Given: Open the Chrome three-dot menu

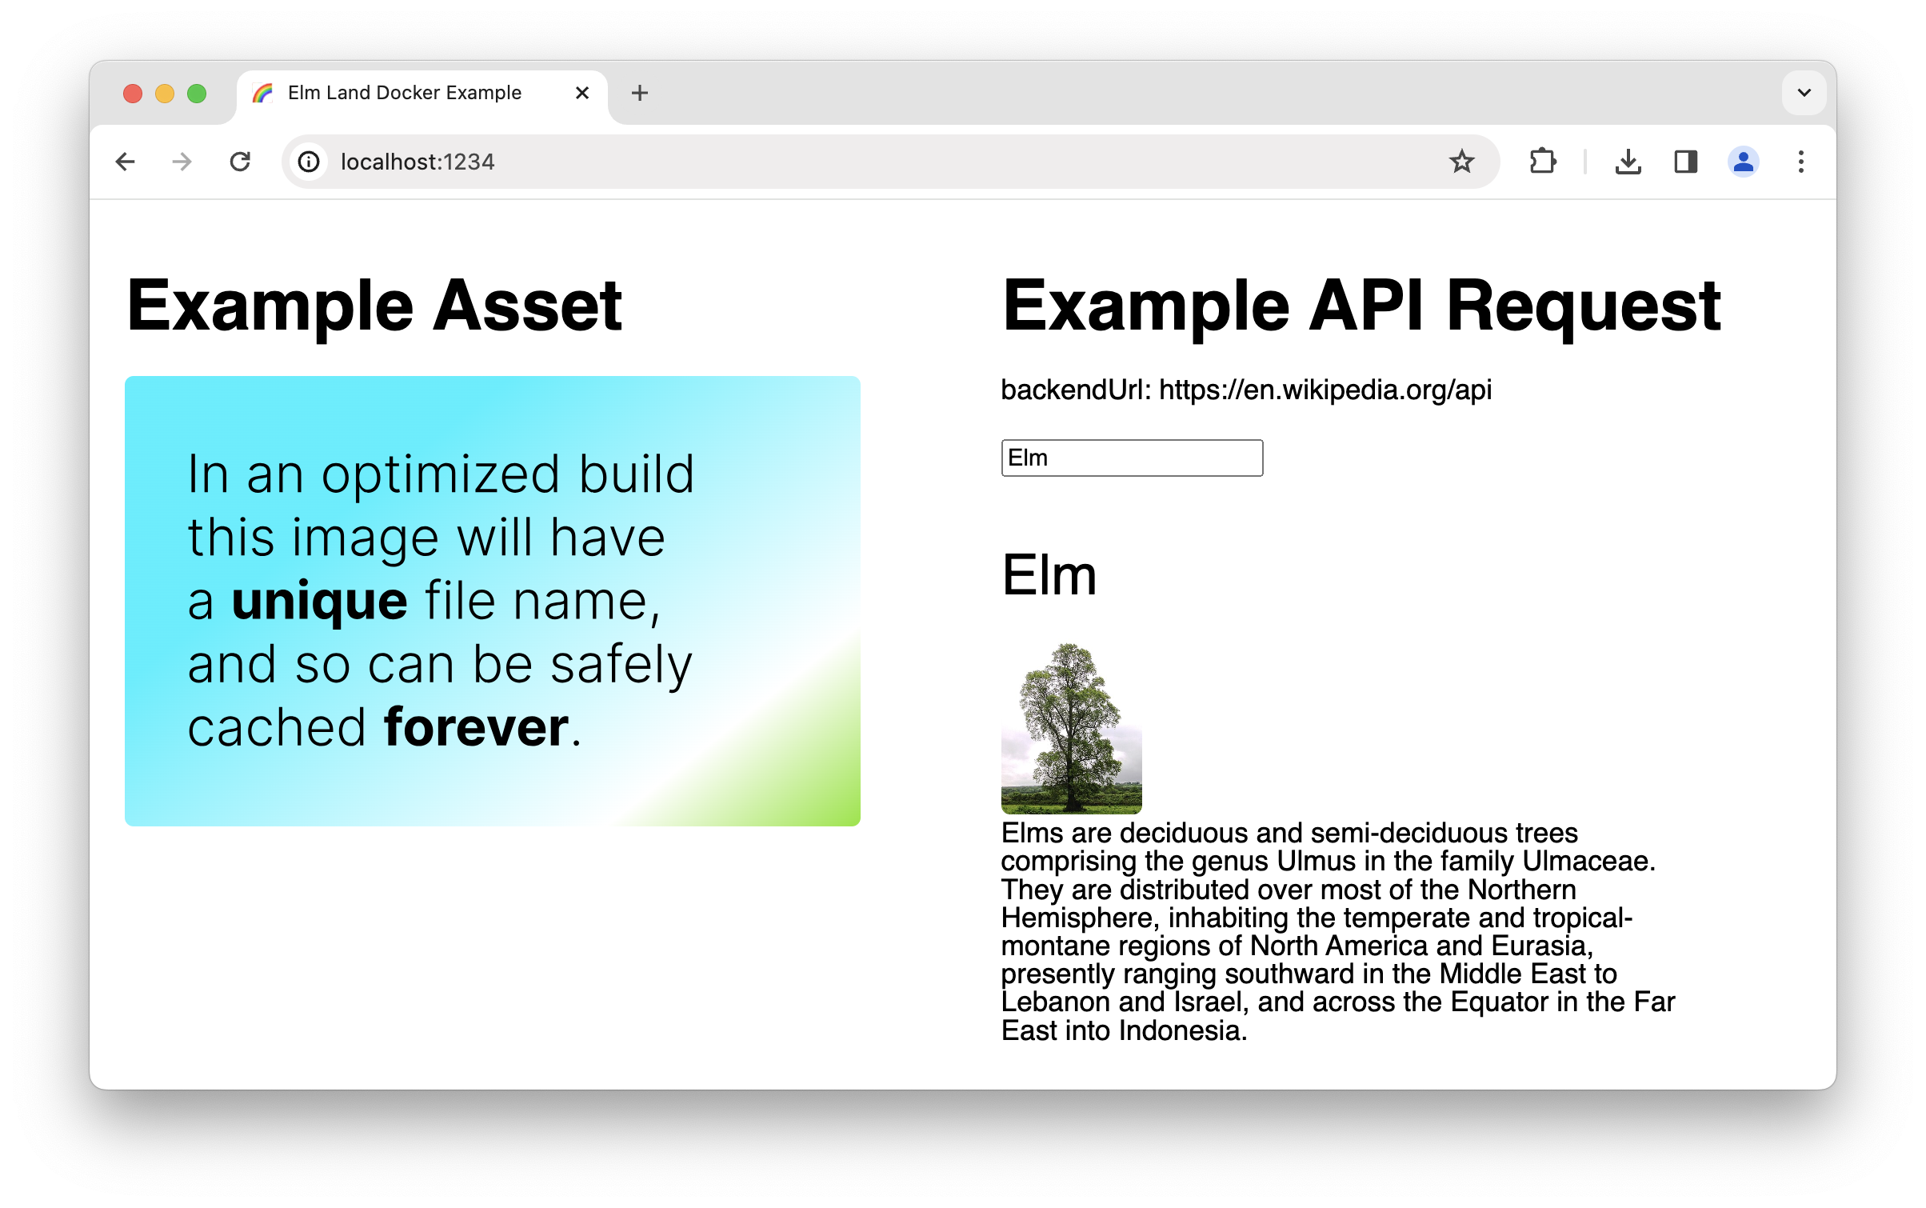Looking at the screenshot, I should pos(1800,162).
